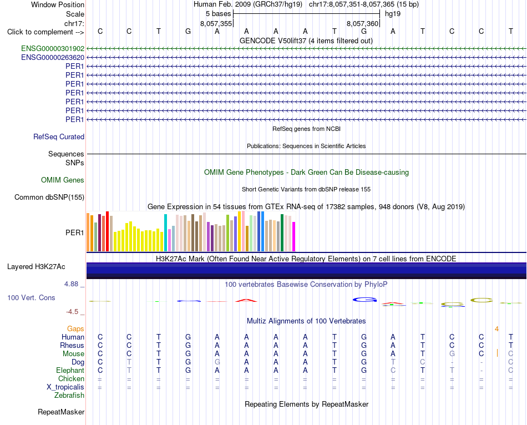Select the Chicken species row label
527x425 pixels.
tap(71, 378)
